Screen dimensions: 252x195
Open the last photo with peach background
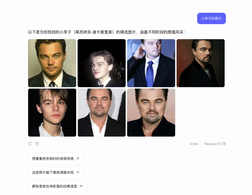(x=151, y=112)
